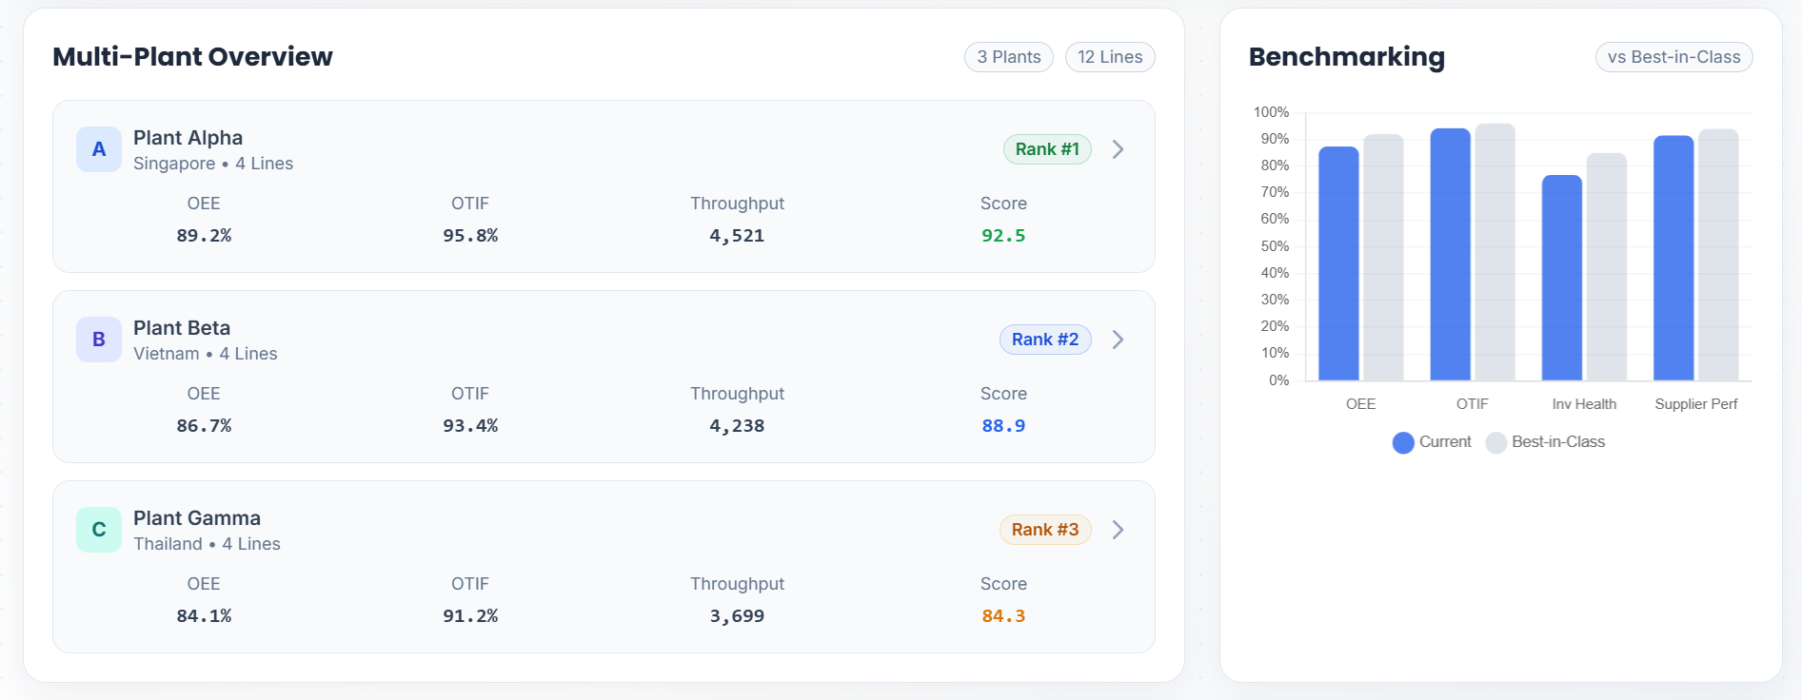
Task: Select the grey Supplier Perf Best-in-Class bar
Action: [1717, 255]
